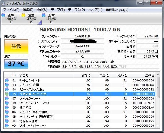This screenshot has height=133, width=164.
Task: Select the スピンアップ時間 row
Action: (x=80, y=85)
